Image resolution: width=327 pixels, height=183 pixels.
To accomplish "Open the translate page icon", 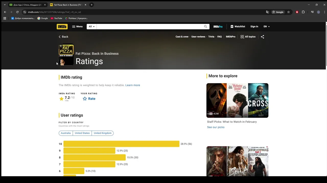I will 267,12.
